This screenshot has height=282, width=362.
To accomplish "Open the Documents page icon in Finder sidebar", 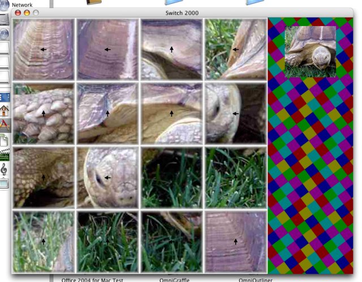I will 4,140.
